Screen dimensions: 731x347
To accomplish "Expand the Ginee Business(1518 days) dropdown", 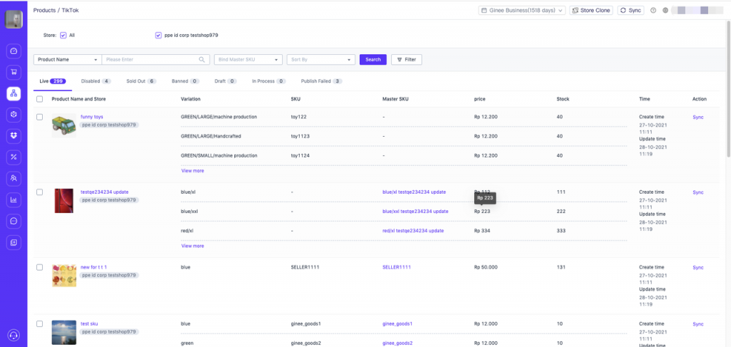I will (522, 10).
